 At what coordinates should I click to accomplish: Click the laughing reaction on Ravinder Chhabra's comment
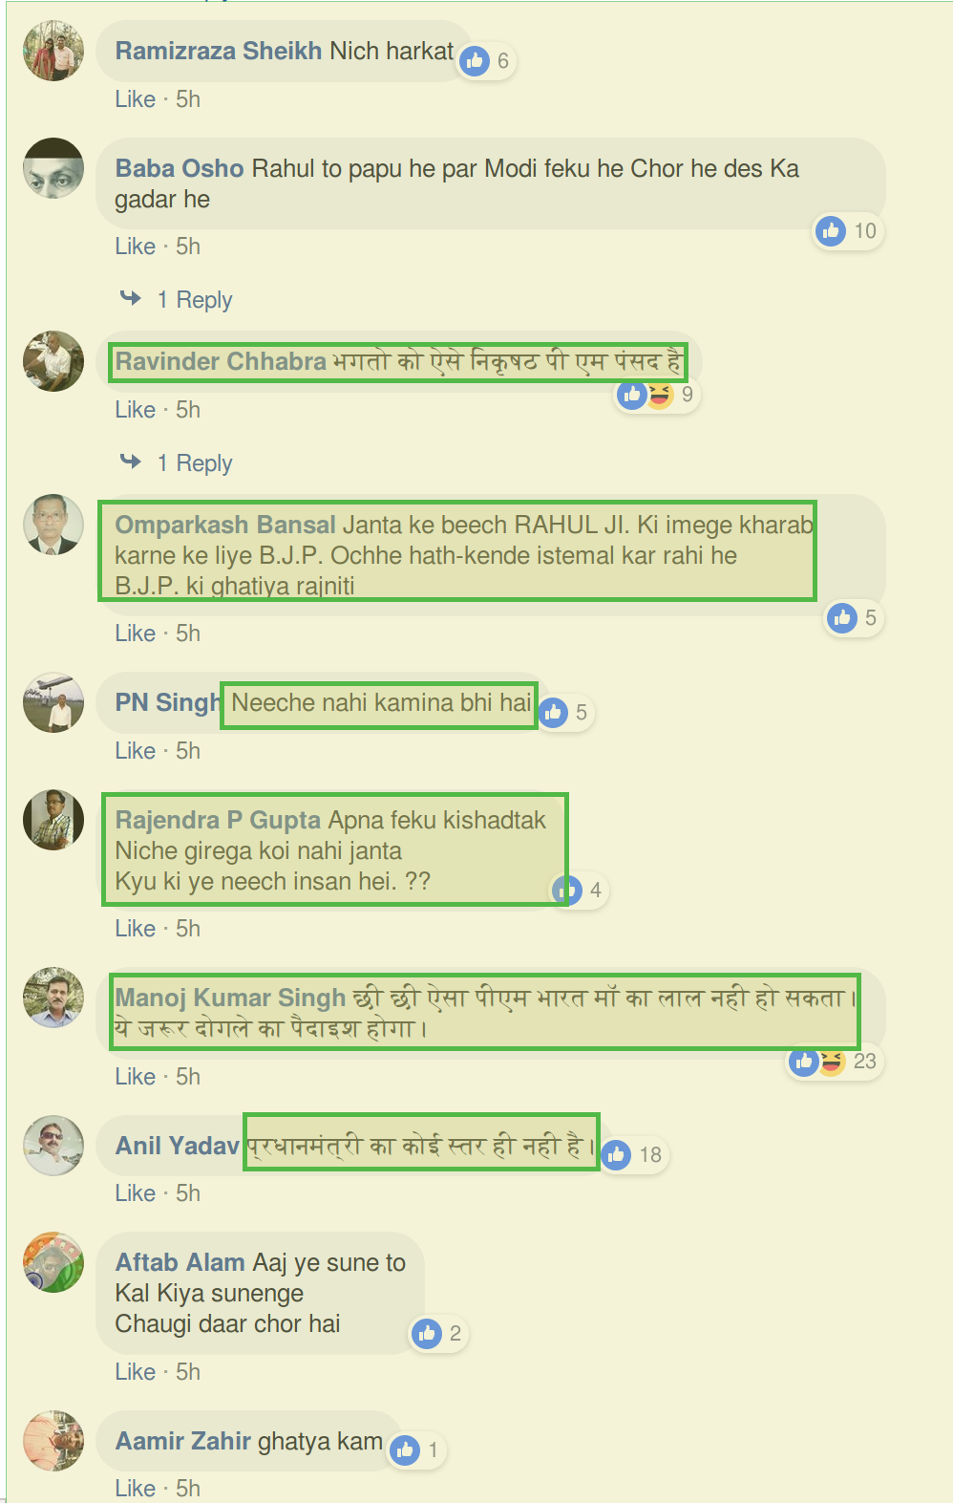pyautogui.click(x=659, y=394)
